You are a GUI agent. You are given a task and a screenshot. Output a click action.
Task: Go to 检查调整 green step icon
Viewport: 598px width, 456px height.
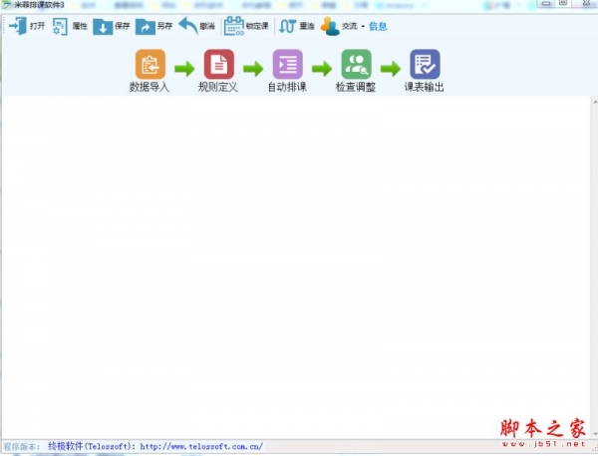pos(356,64)
